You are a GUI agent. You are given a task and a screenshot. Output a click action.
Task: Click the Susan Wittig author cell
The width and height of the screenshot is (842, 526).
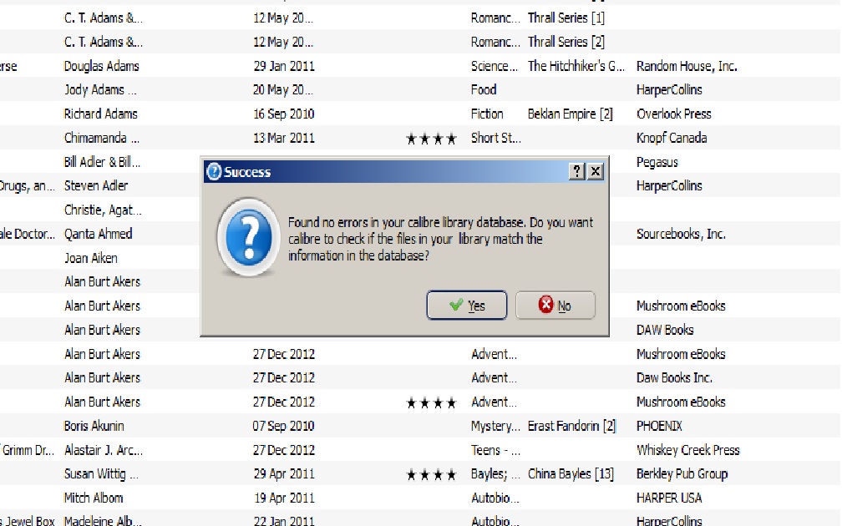coord(102,474)
